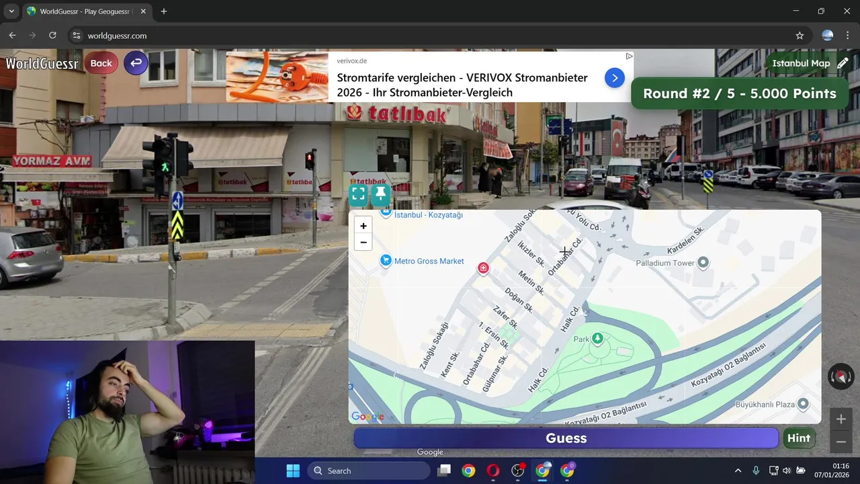The height and width of the screenshot is (484, 860).
Task: Open the volume tray icon
Action: (787, 471)
